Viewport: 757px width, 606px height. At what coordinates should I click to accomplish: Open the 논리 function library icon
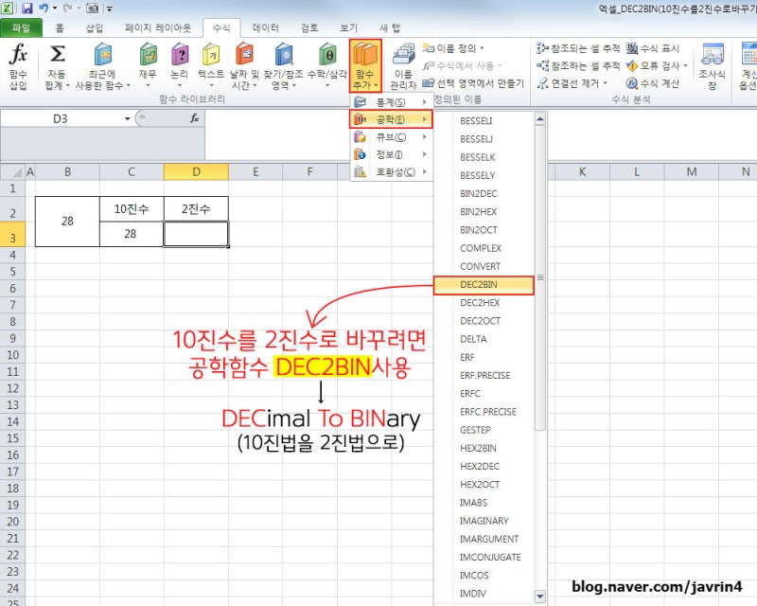click(x=180, y=54)
